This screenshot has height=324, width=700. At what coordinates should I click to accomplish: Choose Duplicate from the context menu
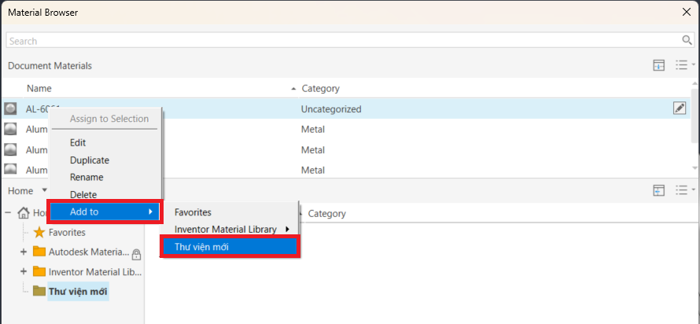click(90, 160)
